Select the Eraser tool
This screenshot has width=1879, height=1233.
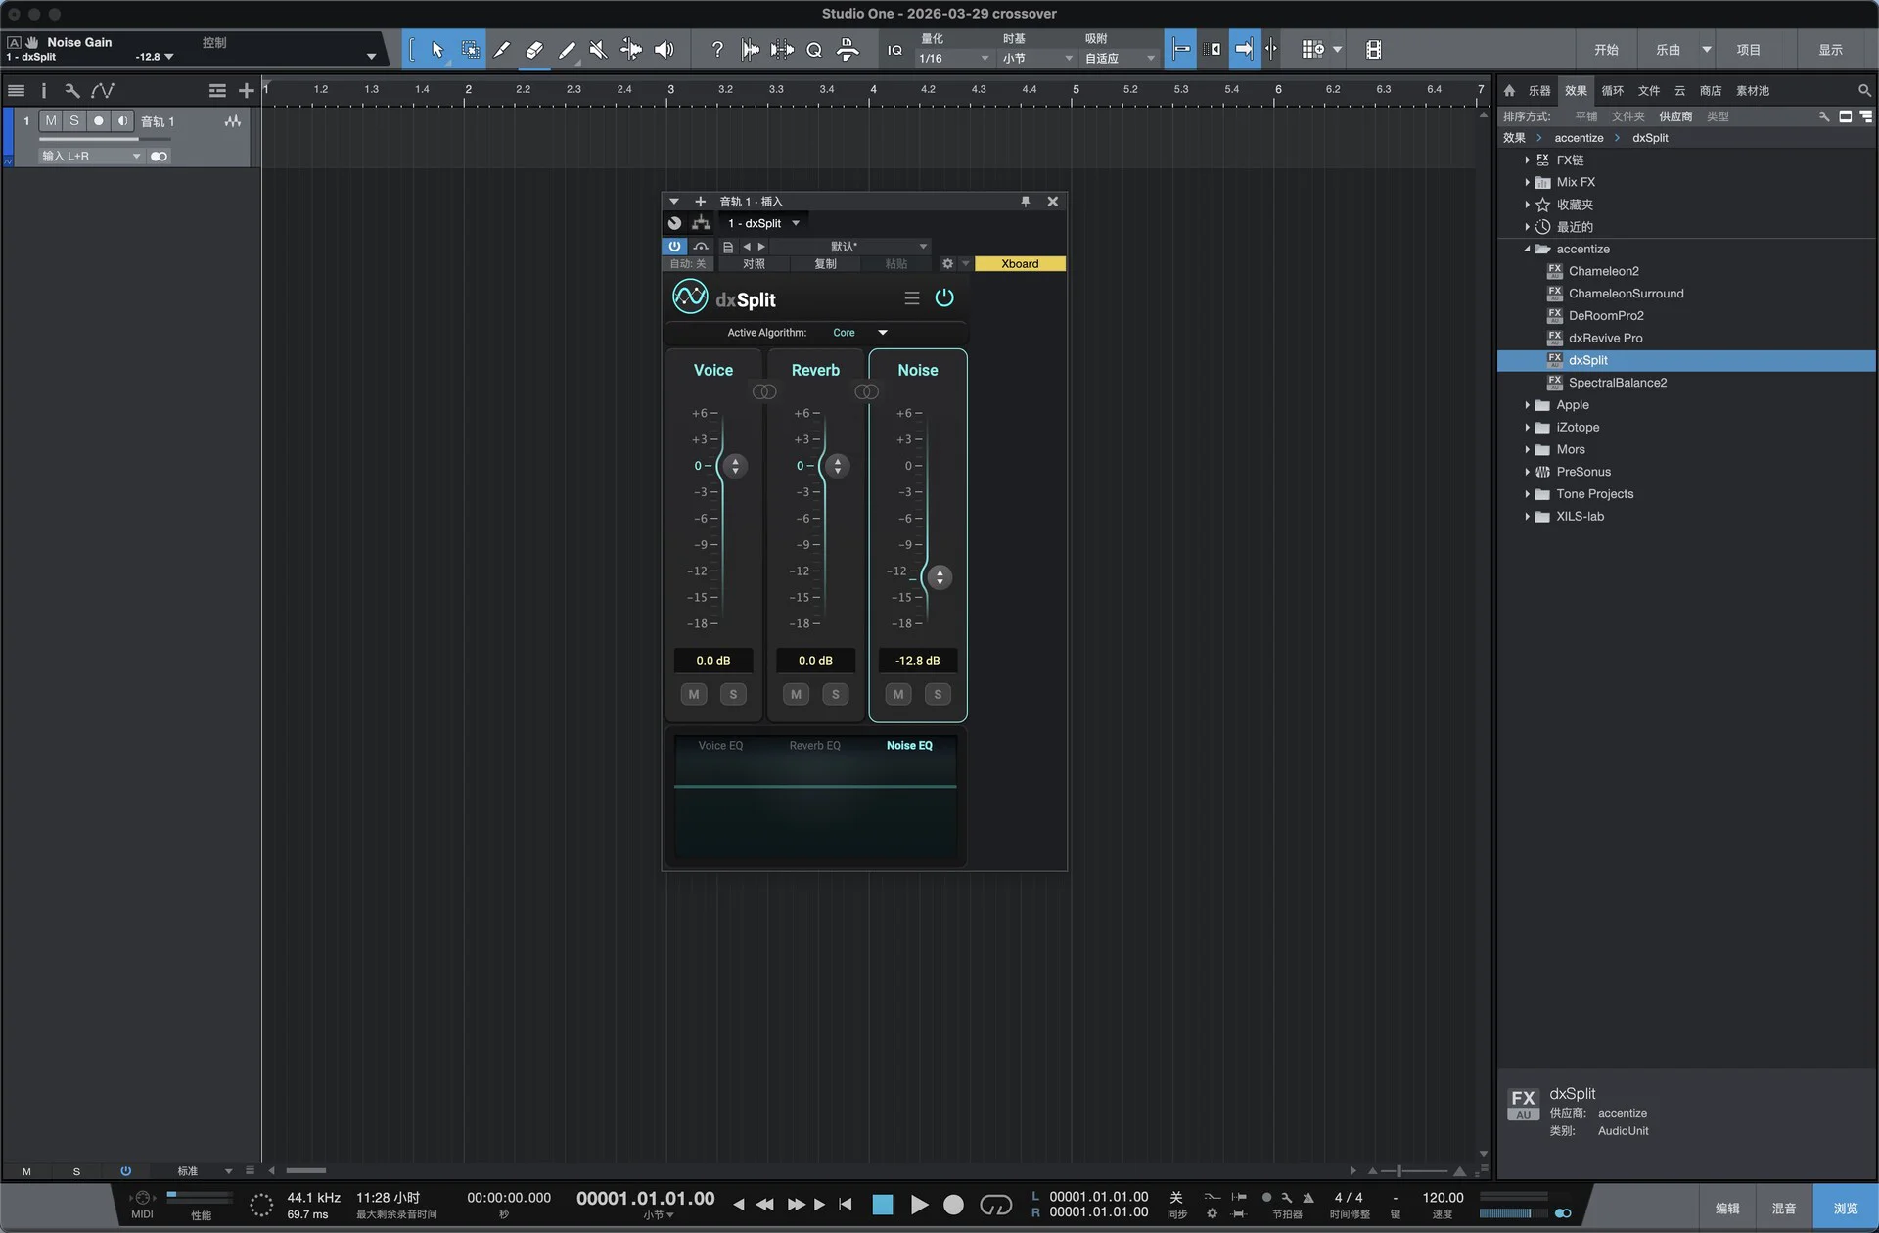[x=533, y=50]
